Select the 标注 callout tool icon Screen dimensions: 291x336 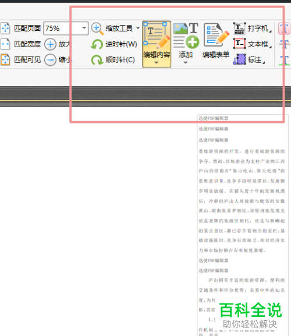tap(239, 59)
